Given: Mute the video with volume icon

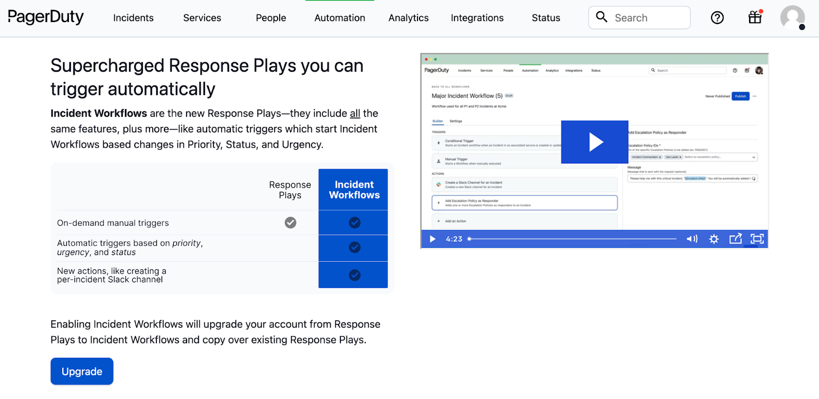Looking at the screenshot, I should (692, 239).
